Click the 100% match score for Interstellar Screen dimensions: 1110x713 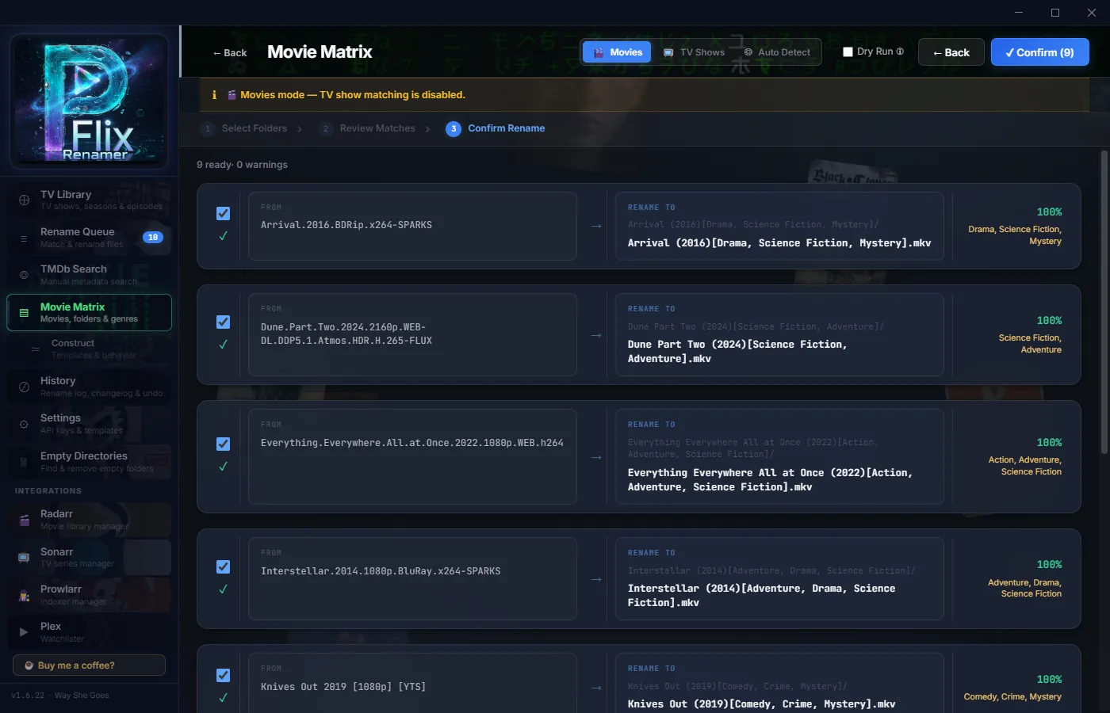1049,565
